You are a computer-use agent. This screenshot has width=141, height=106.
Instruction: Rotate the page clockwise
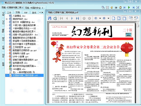pos(131,18)
